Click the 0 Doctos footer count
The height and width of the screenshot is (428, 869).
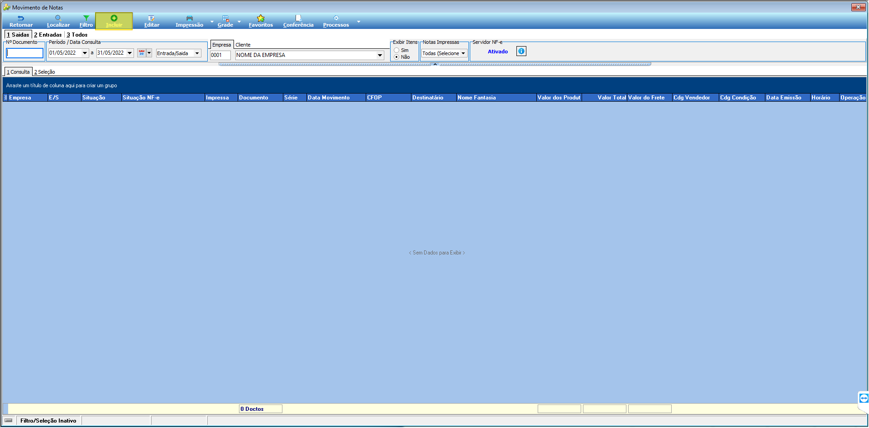[261, 409]
